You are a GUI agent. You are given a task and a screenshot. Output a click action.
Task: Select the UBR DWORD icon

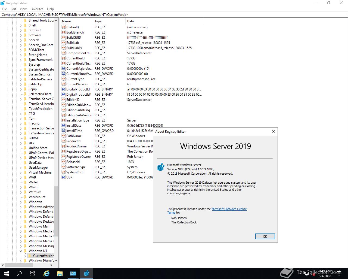tap(64, 177)
